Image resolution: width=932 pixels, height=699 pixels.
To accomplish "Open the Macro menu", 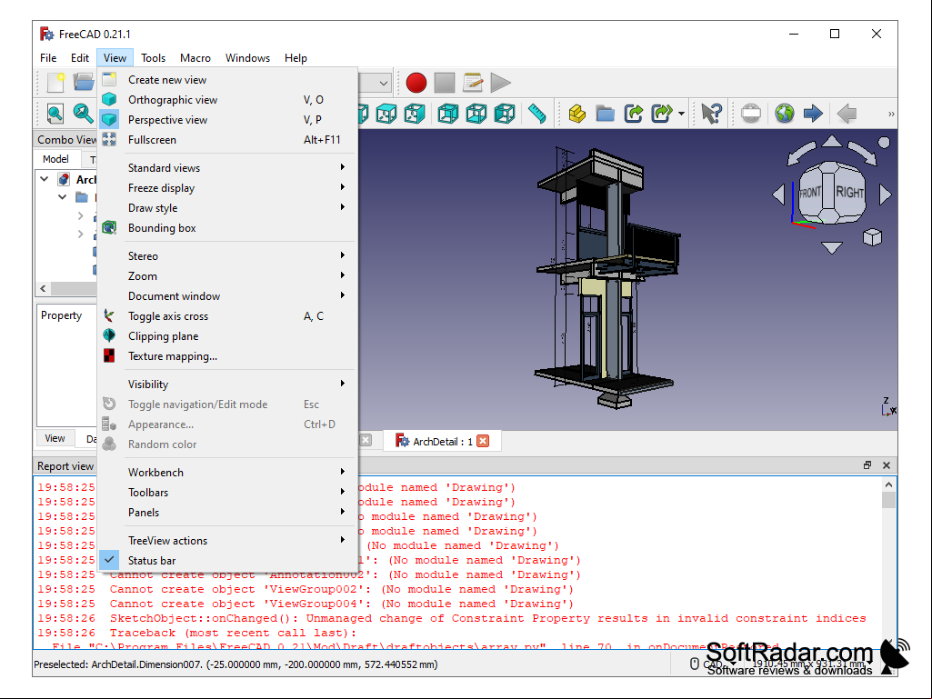I will coord(195,57).
